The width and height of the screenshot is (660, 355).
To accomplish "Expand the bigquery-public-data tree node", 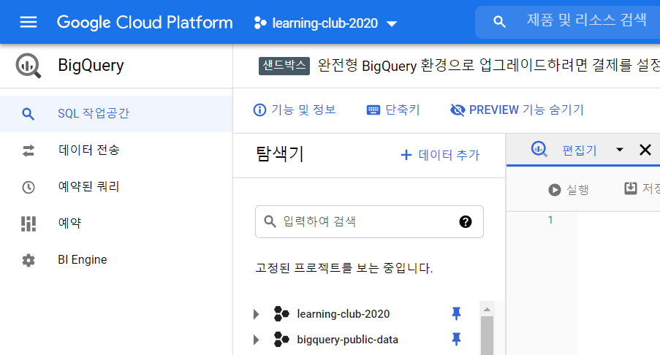I will (256, 340).
